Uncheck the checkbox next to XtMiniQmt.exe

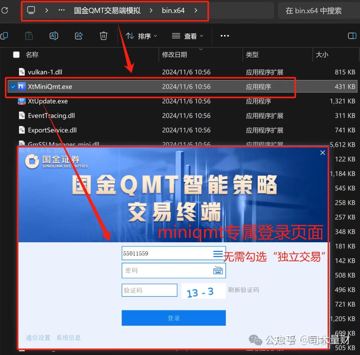(13, 86)
